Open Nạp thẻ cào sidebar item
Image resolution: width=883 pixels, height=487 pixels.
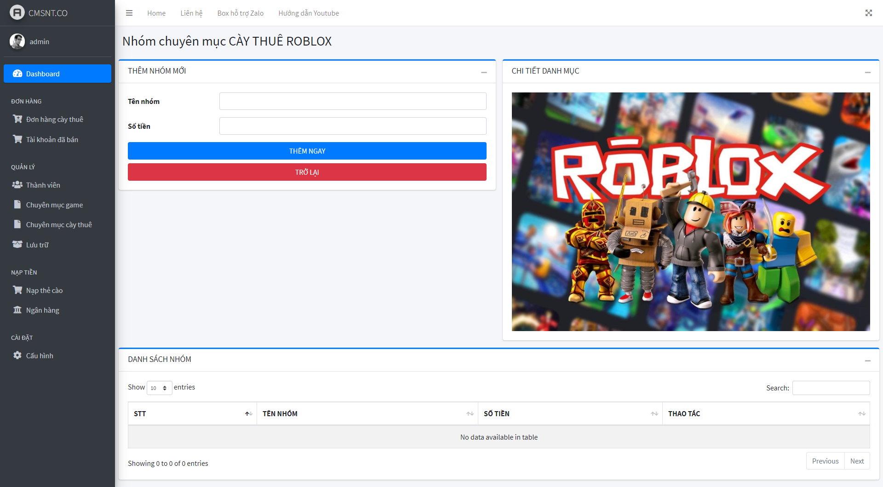tap(57, 290)
